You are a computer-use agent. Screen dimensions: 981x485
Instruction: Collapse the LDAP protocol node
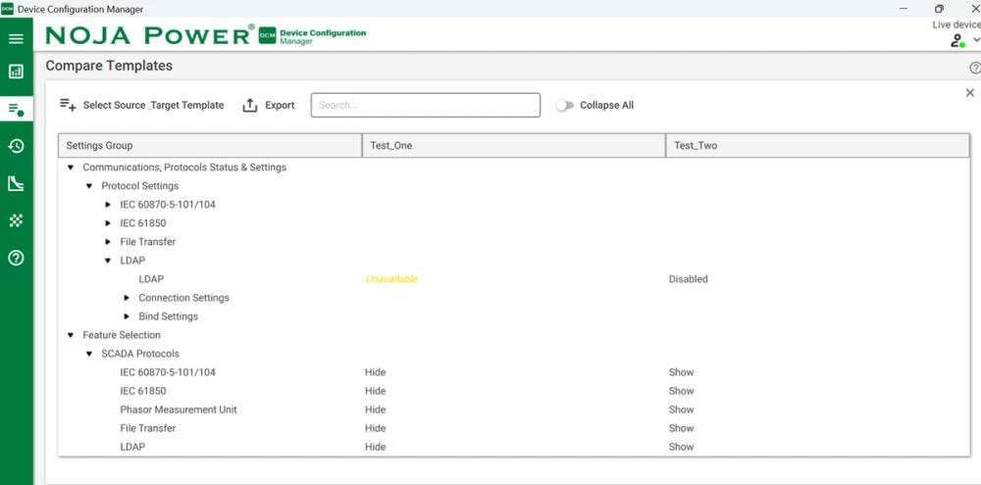coord(108,261)
